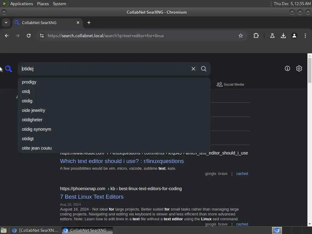Open the Downloads icon
This screenshot has height=234, width=312.
[x=283, y=36]
